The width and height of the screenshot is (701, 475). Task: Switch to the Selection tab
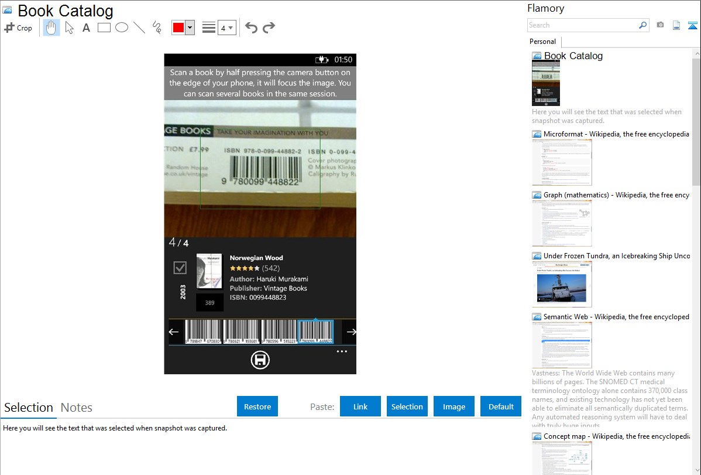tap(29, 408)
